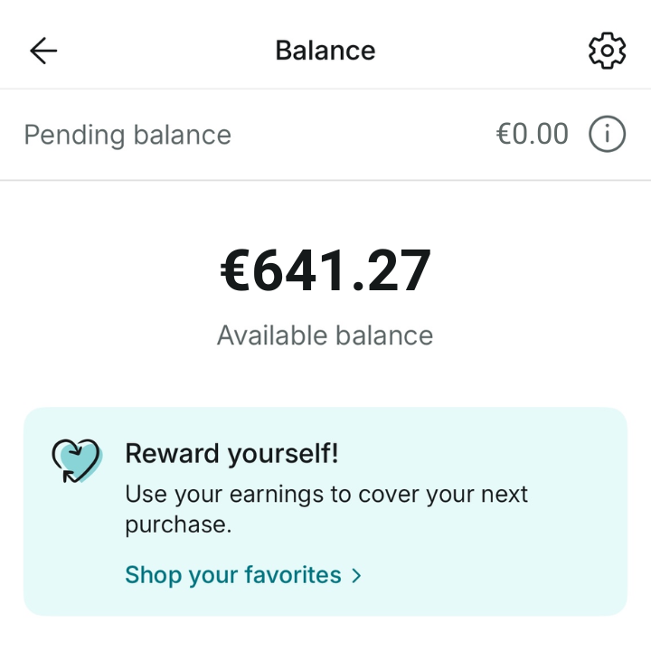Tap the €0.00 pending amount
651x651 pixels.
533,135
